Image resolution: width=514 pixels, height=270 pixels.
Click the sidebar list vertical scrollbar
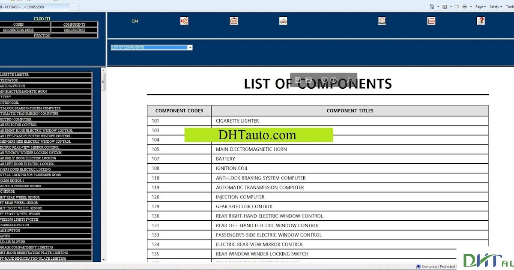point(103,165)
